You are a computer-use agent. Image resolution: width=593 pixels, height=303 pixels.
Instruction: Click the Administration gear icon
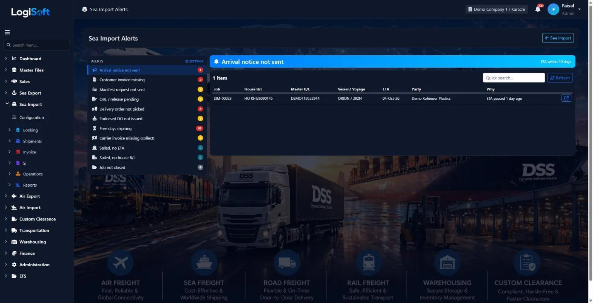[14, 265]
